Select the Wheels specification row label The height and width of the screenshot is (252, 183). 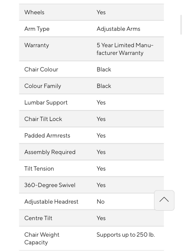[x=34, y=12]
